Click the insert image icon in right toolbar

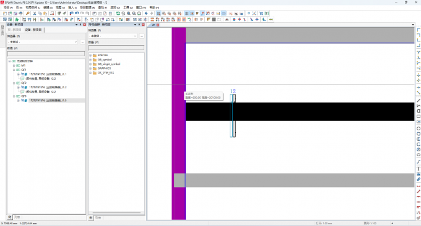(419, 174)
